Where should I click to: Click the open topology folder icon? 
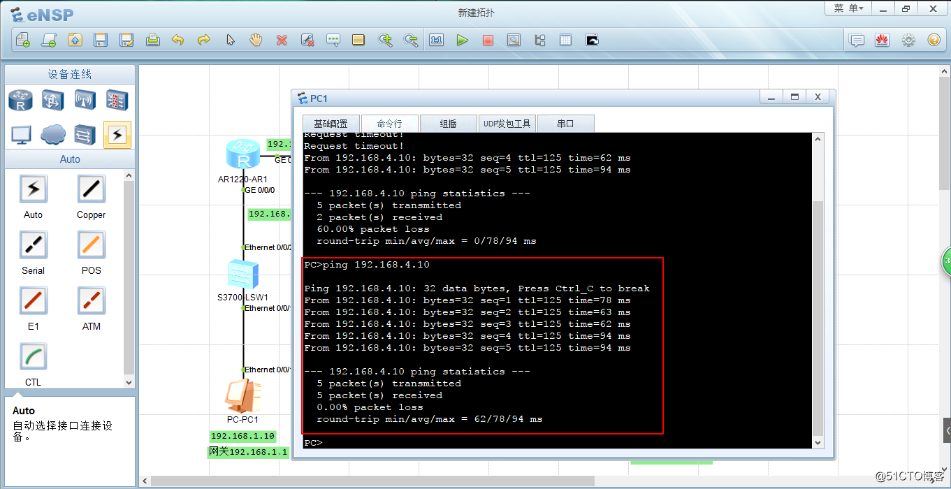75,40
